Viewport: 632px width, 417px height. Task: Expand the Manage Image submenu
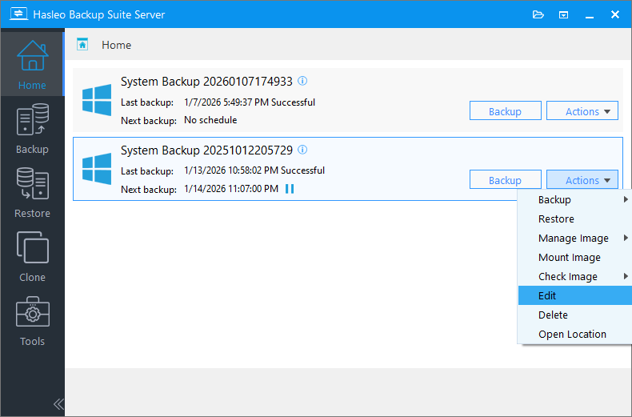click(575, 238)
